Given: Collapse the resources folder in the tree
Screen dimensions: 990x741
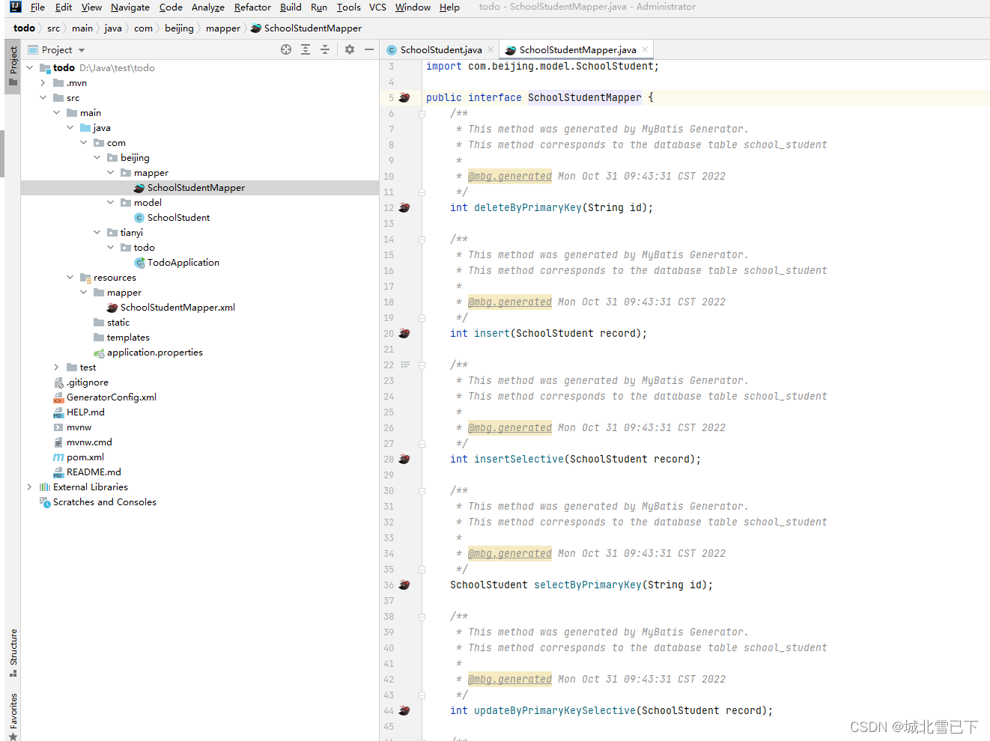Looking at the screenshot, I should (70, 277).
